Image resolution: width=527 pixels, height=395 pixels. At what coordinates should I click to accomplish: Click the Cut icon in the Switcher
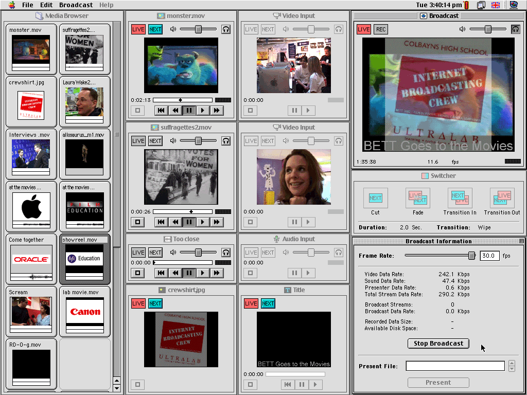point(375,198)
